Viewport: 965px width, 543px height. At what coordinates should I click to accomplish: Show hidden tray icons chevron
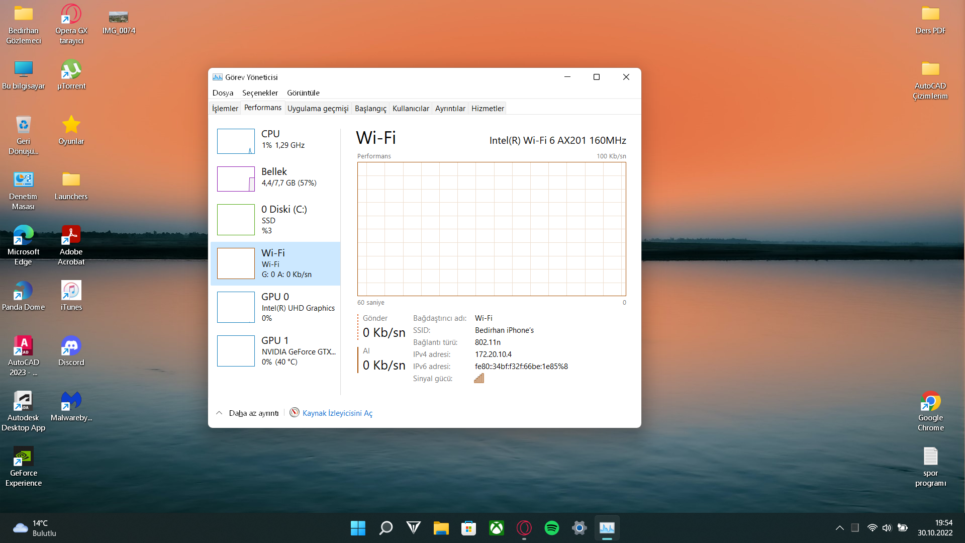839,528
